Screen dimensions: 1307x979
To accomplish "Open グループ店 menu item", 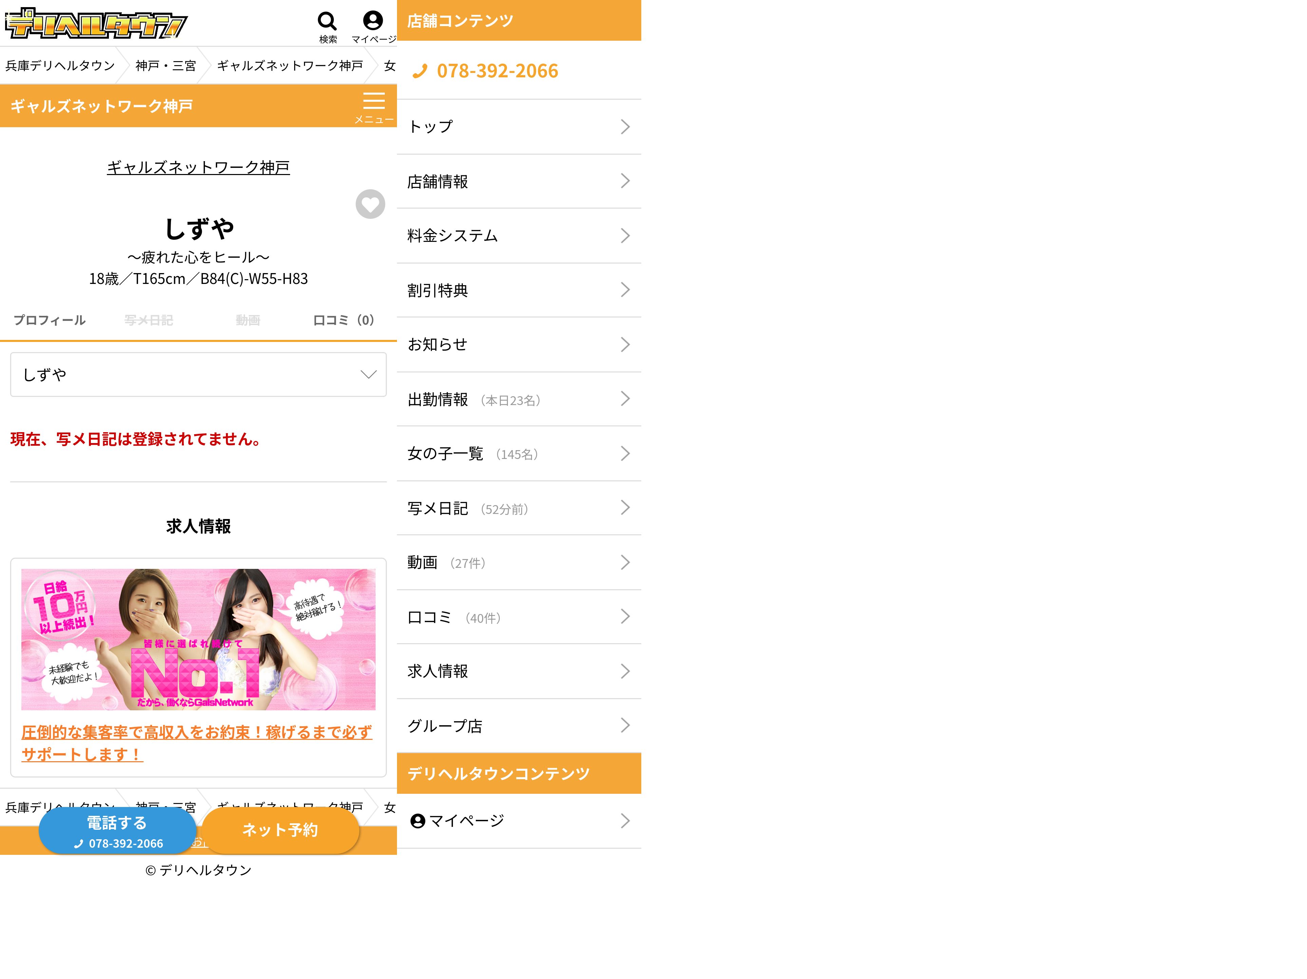I will click(519, 726).
